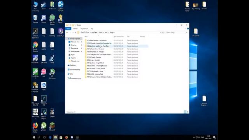Select folder 'nao - the light'

pos(93,60)
